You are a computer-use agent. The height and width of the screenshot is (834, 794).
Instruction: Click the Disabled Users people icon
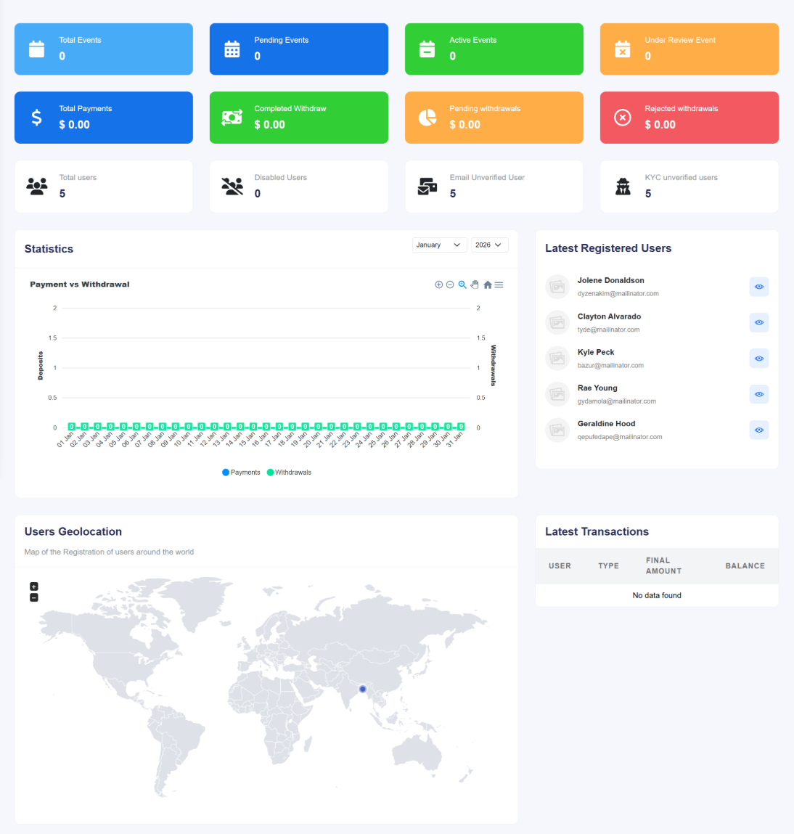[x=232, y=186]
